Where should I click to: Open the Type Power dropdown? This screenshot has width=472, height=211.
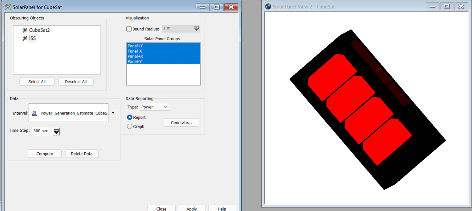coord(154,107)
